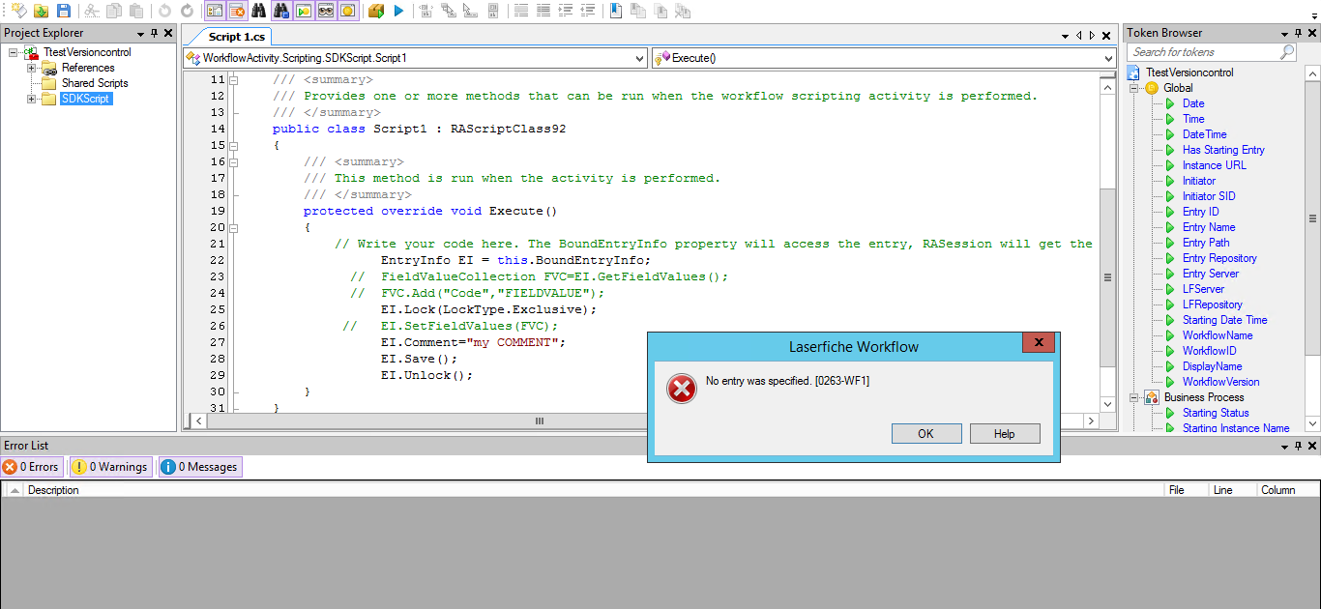
Task: Click the code editor vertical scrollbar thumb
Action: [x=1108, y=276]
